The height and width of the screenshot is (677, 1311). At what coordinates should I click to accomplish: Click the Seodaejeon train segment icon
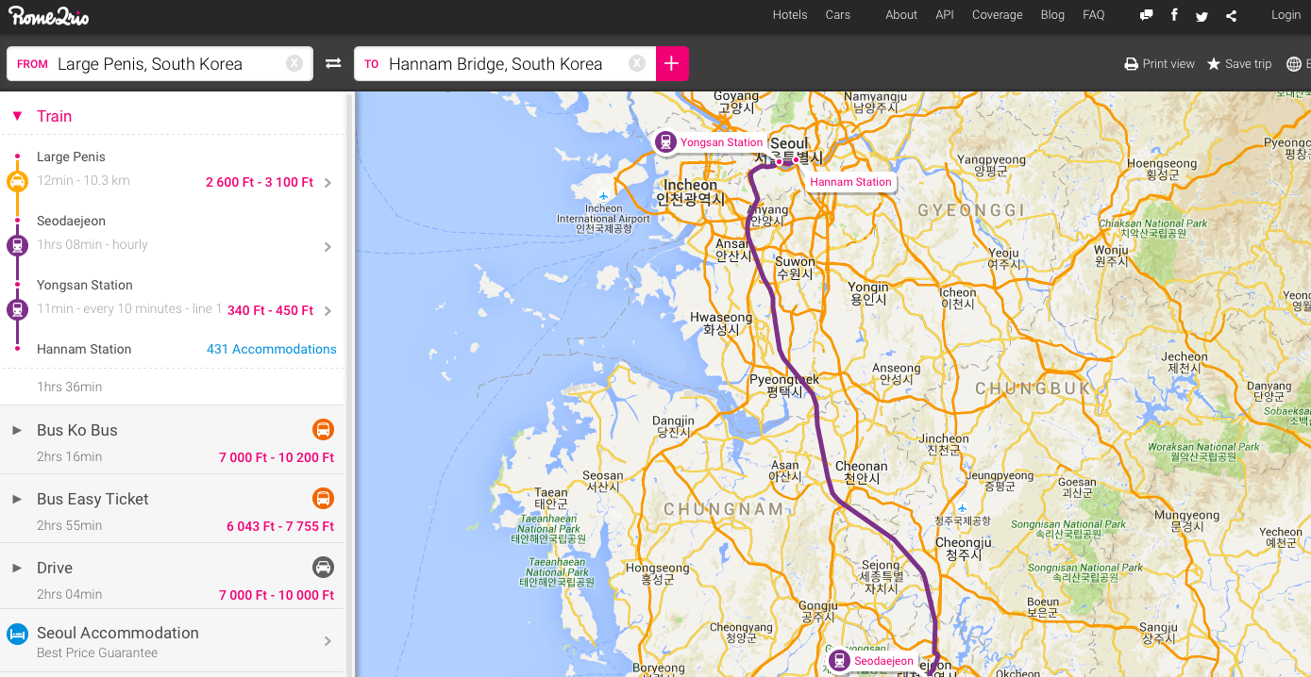[x=17, y=245]
